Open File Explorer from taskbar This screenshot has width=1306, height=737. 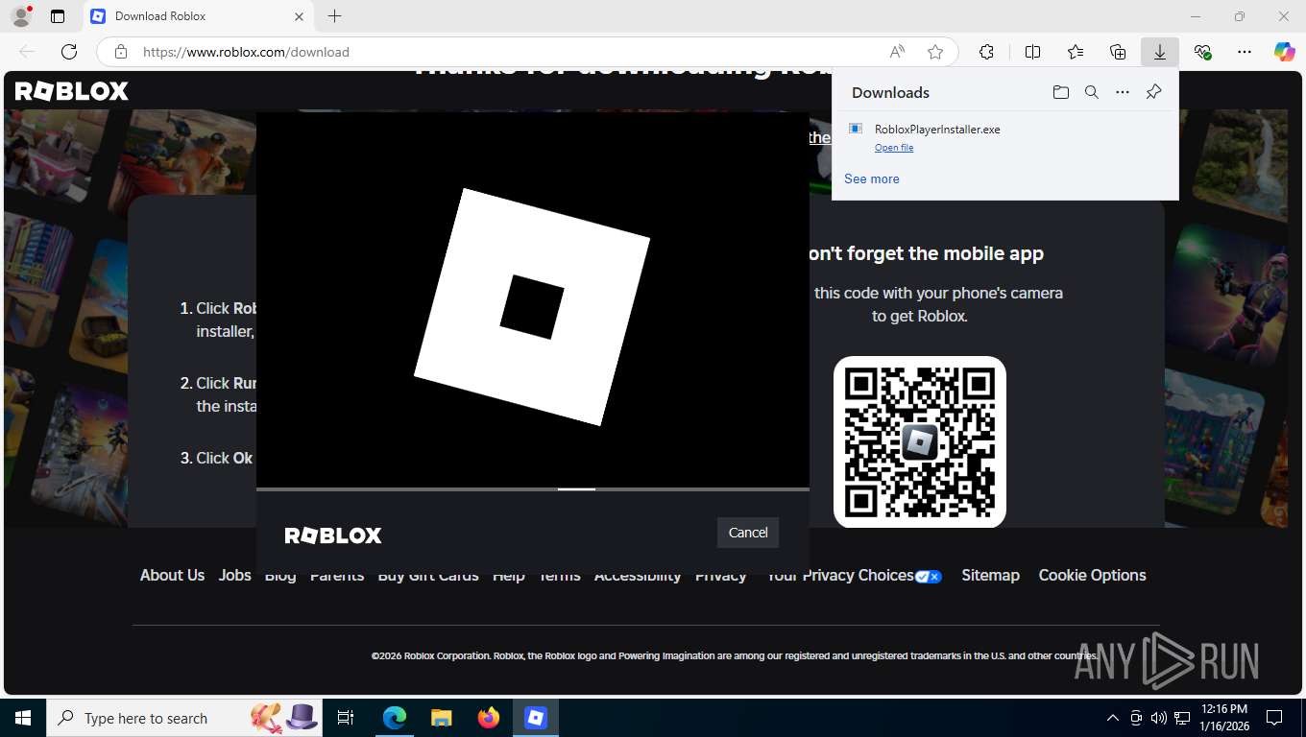[x=442, y=718]
